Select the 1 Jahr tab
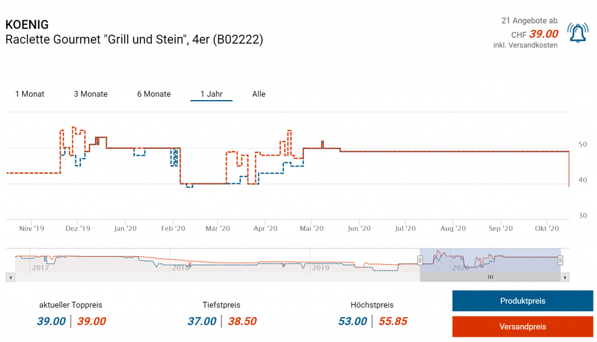 click(211, 94)
